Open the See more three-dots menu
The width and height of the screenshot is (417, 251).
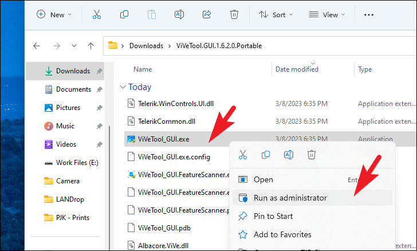point(369,15)
